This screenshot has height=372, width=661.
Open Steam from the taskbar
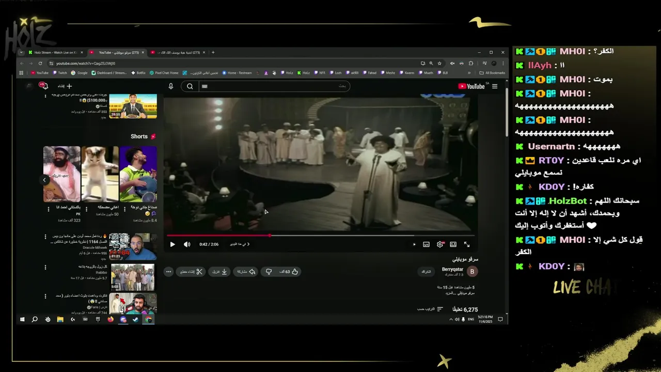coord(136,319)
